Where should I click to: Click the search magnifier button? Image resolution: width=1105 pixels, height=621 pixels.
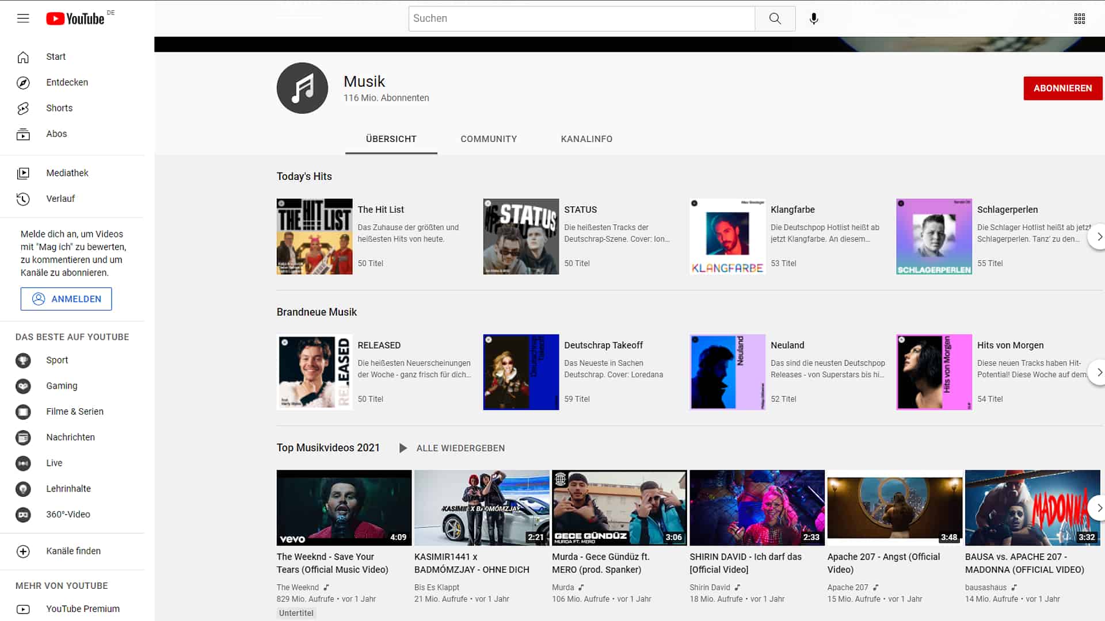[775, 18]
